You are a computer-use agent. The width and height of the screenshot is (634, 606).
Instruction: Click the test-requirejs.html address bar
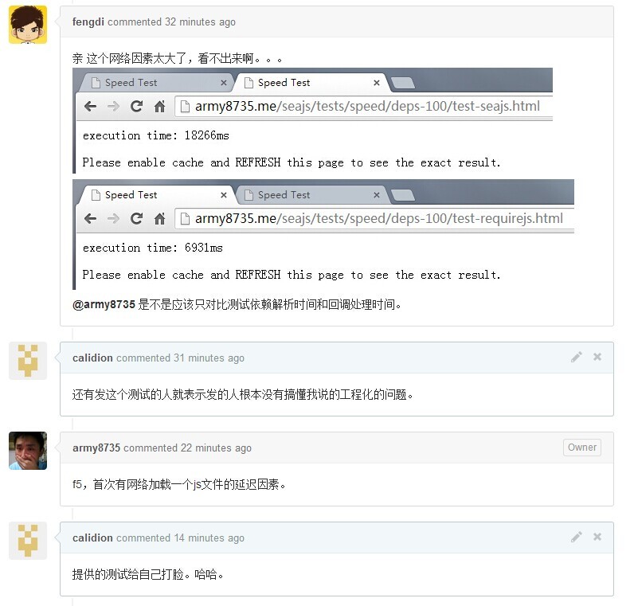point(374,219)
